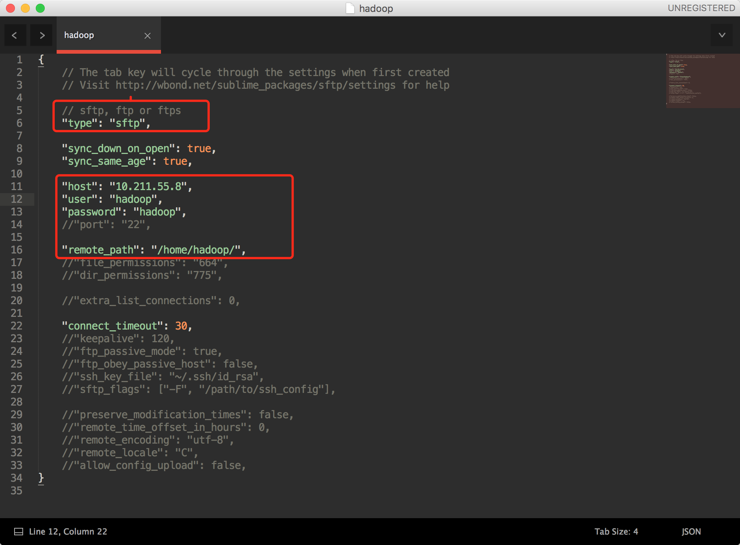Click the commented "remote_encoding": "utf-8" line
Image resolution: width=740 pixels, height=545 pixels.
148,440
